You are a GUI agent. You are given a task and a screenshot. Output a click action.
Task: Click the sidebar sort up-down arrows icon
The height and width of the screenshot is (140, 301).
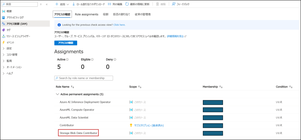click(41, 5)
